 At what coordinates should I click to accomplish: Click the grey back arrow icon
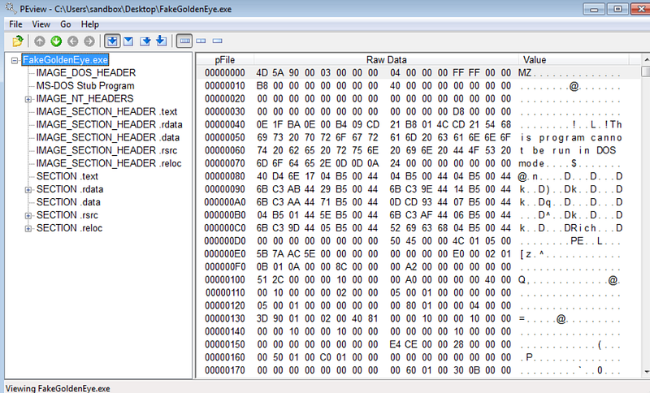(73, 41)
